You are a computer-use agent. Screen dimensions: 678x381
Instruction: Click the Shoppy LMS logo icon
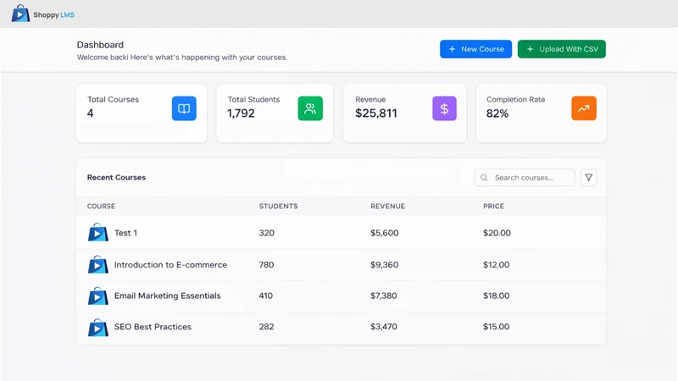(20, 14)
